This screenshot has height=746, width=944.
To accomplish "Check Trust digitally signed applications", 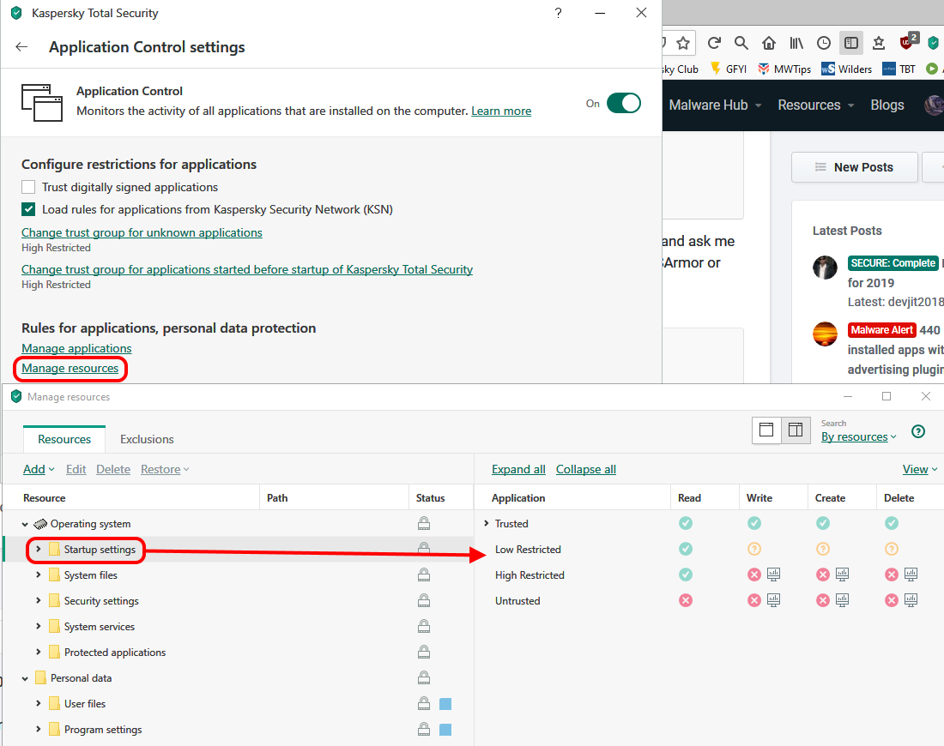I will pyautogui.click(x=28, y=187).
